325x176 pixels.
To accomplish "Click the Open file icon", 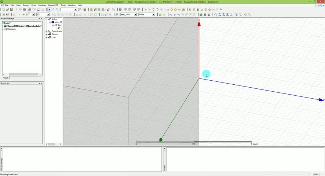I will click(x=7, y=10).
